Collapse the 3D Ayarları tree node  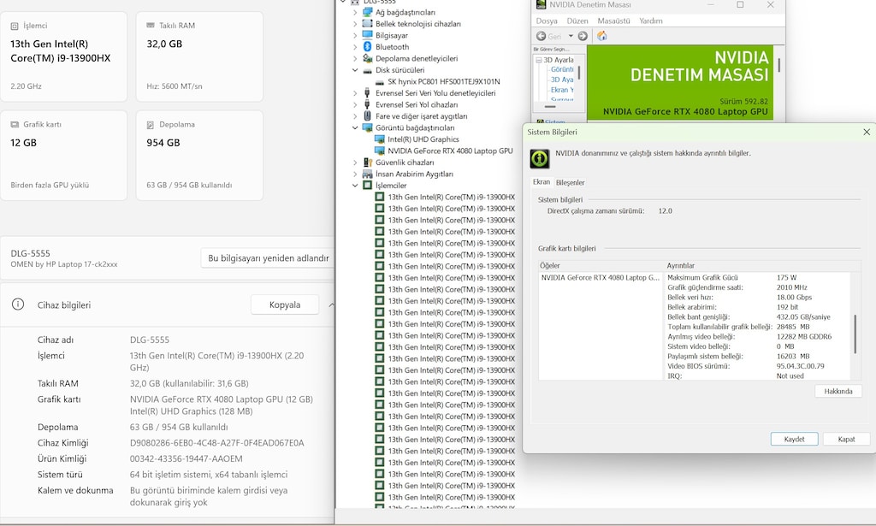click(x=539, y=60)
